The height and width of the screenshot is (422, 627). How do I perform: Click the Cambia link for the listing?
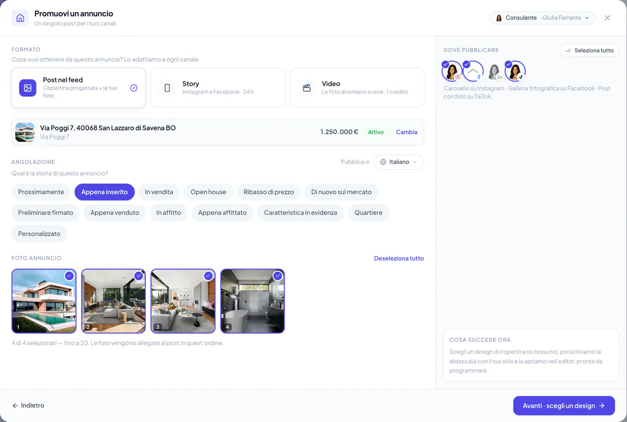[x=406, y=132]
